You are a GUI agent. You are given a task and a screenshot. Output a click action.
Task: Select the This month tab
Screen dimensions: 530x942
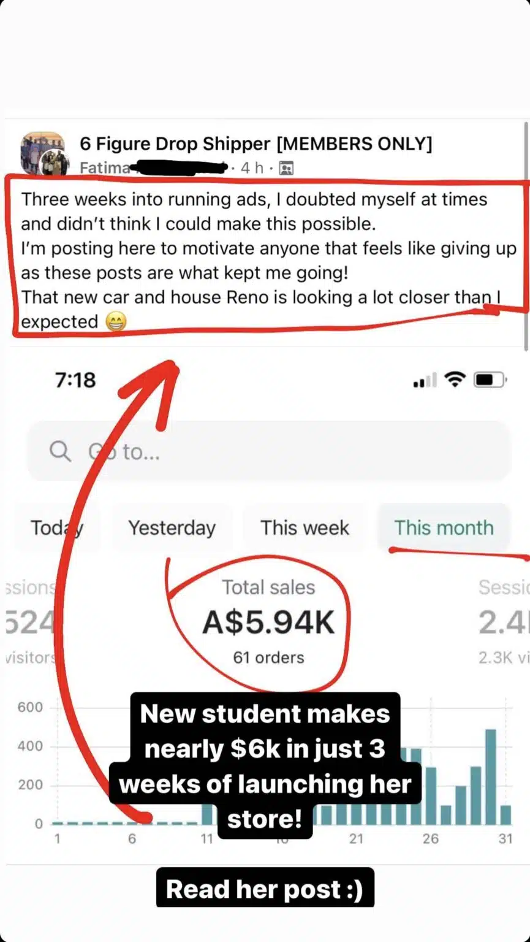click(x=444, y=528)
